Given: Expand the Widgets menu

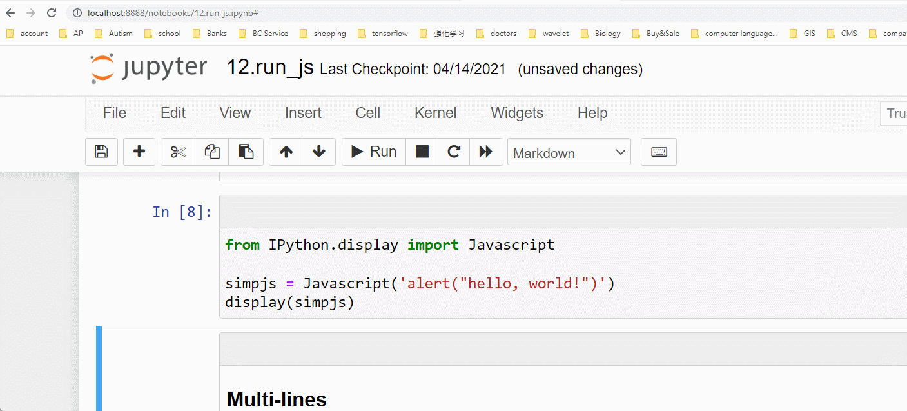Looking at the screenshot, I should [517, 114].
